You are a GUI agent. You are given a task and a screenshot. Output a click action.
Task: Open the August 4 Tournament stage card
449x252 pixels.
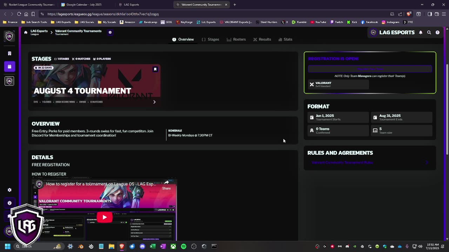(96, 86)
